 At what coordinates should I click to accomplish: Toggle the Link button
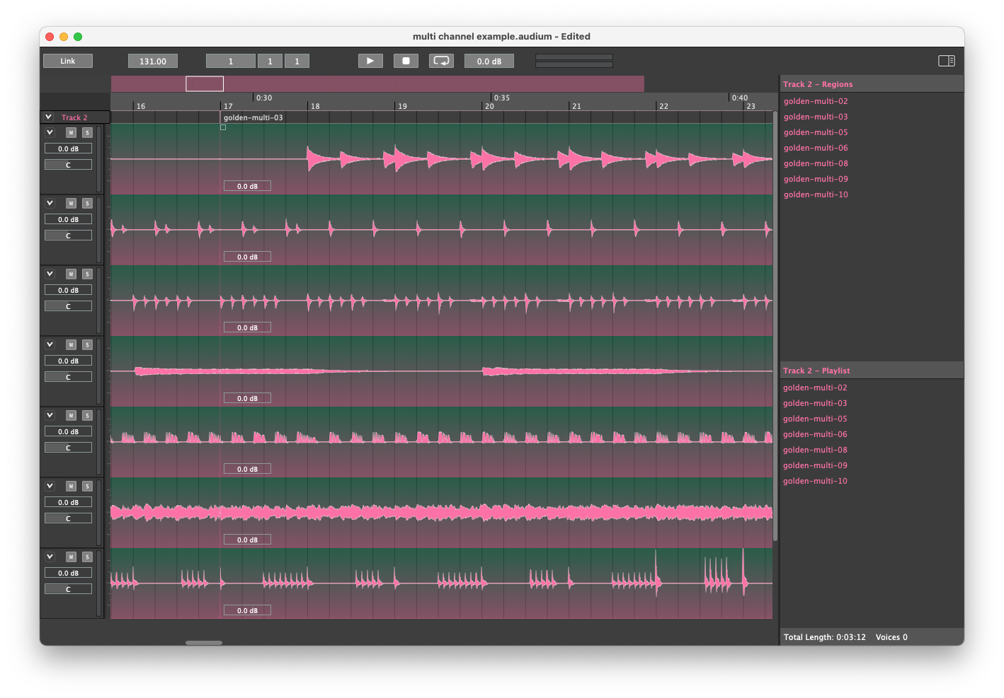[68, 61]
